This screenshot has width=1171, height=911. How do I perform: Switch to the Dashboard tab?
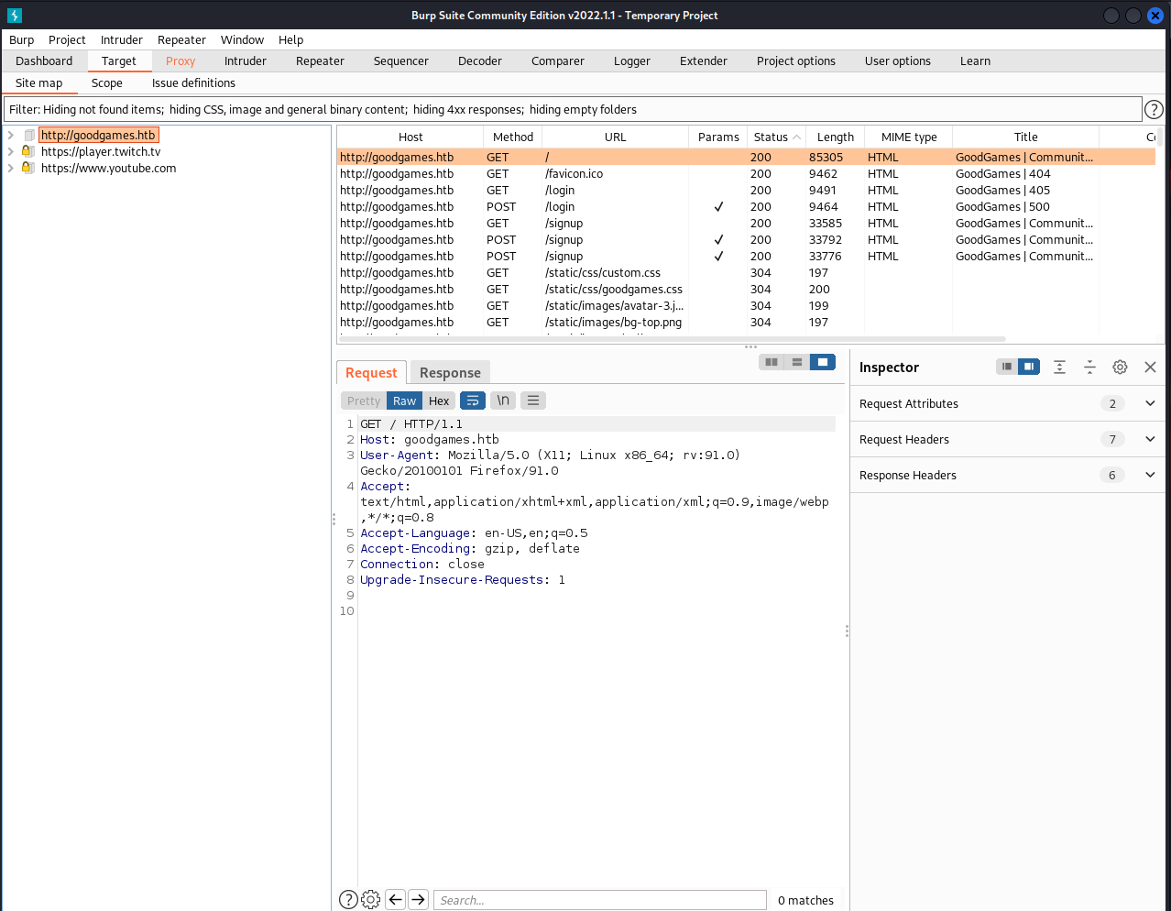(x=44, y=60)
